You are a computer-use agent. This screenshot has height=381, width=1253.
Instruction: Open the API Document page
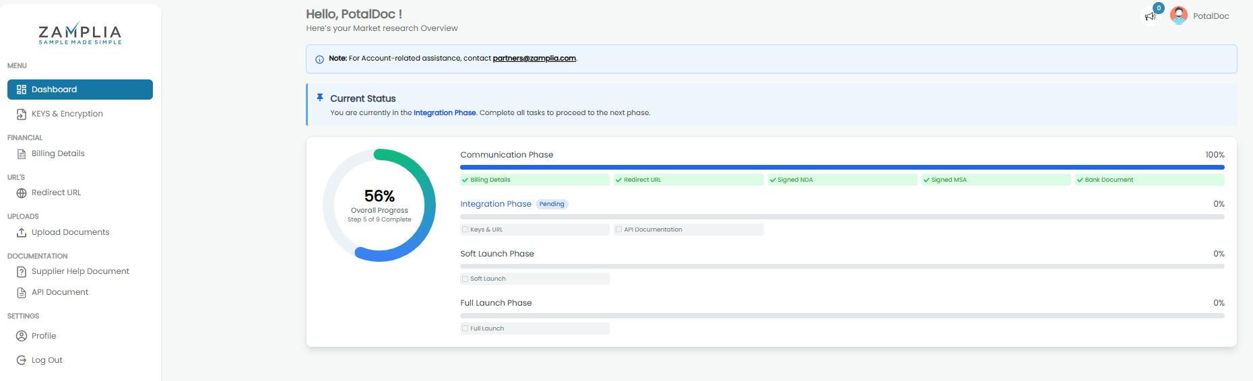59,292
